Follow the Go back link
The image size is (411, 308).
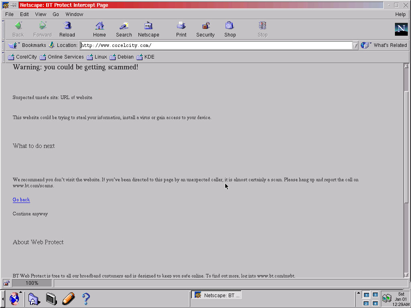click(x=21, y=200)
